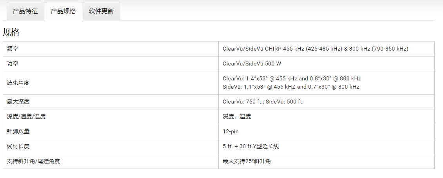
Task: Click the 深度，温度 value cell
Action: pos(236,116)
